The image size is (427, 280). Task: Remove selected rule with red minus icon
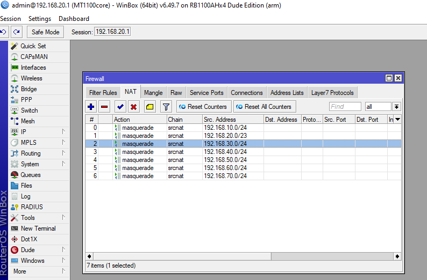[x=104, y=107]
